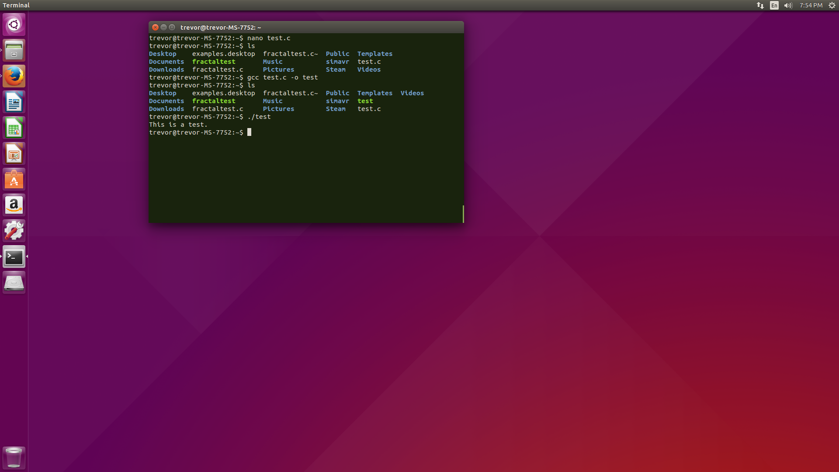Open the Trash in the launcher
Image resolution: width=839 pixels, height=472 pixels.
pos(14,458)
